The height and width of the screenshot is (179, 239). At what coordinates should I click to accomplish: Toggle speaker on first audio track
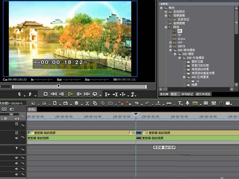click(x=17, y=158)
